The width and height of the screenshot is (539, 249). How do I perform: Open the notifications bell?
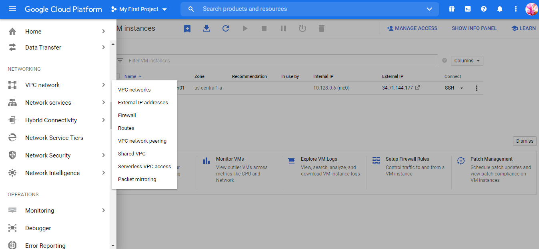(x=500, y=9)
